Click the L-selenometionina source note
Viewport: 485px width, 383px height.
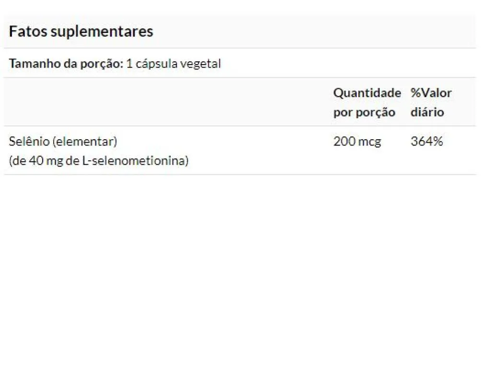[99, 161]
